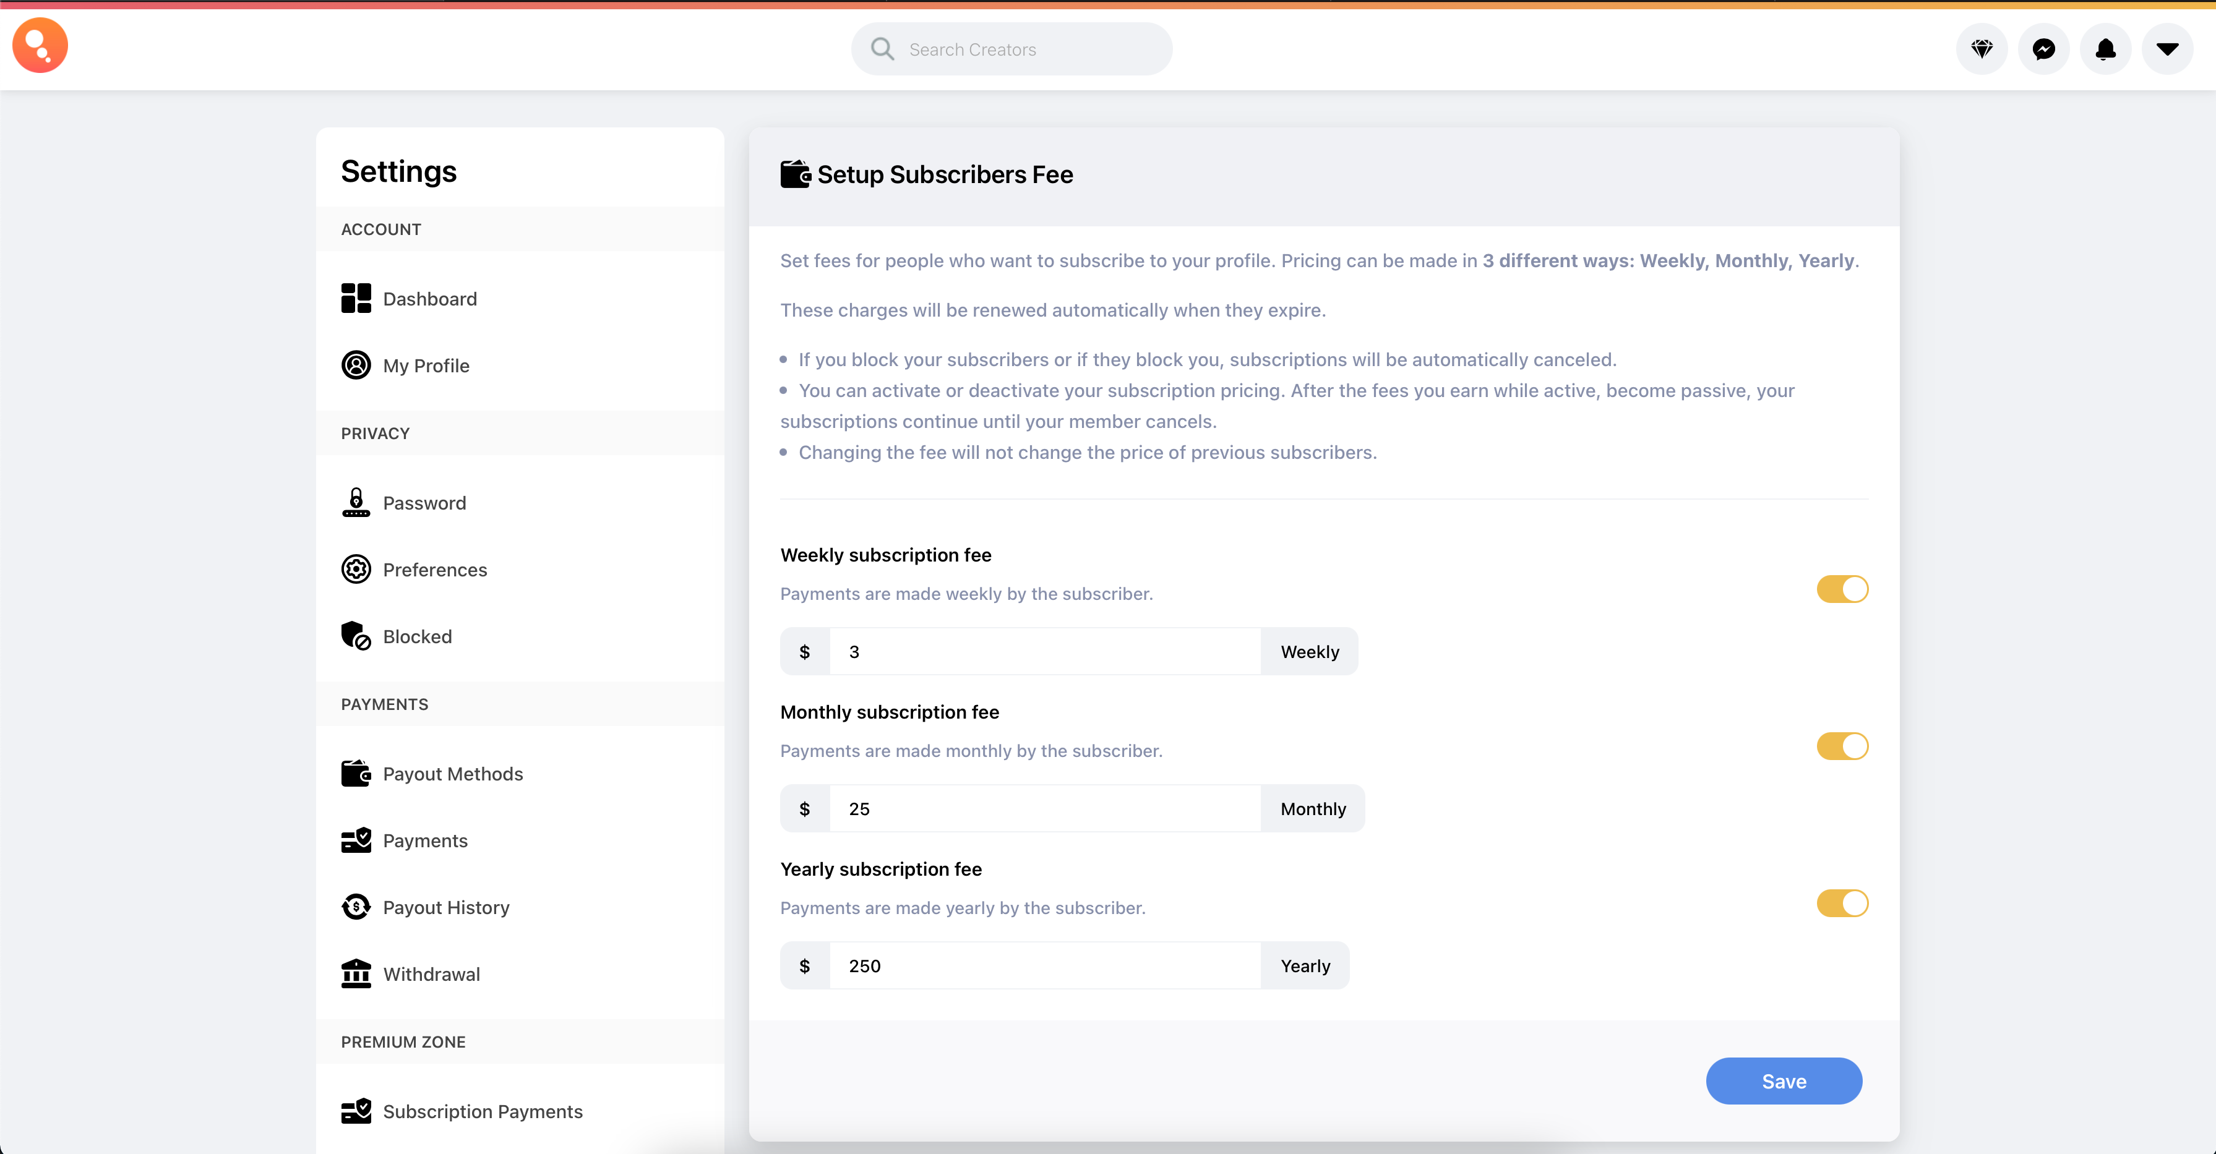
Task: Open My Profile link
Action: (x=426, y=365)
